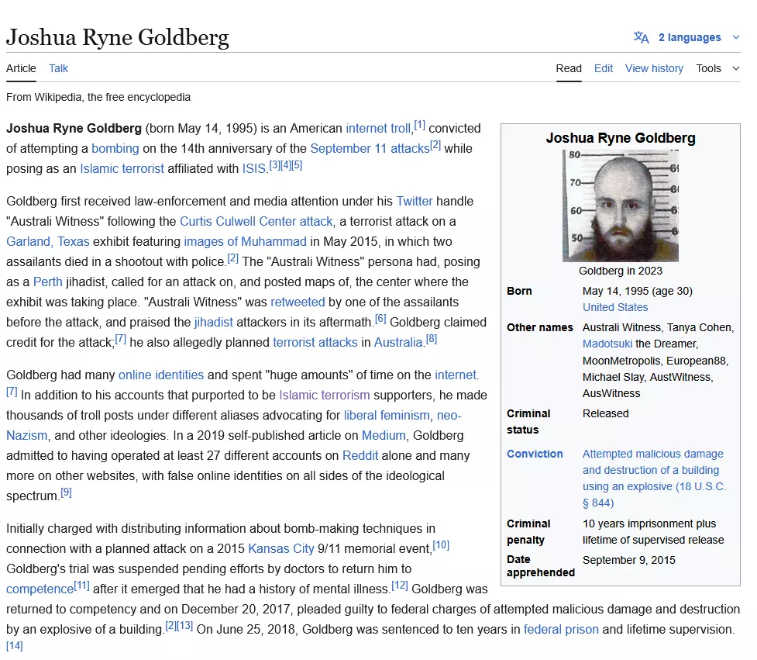Follow the Madotsuki link in infobox

[607, 344]
